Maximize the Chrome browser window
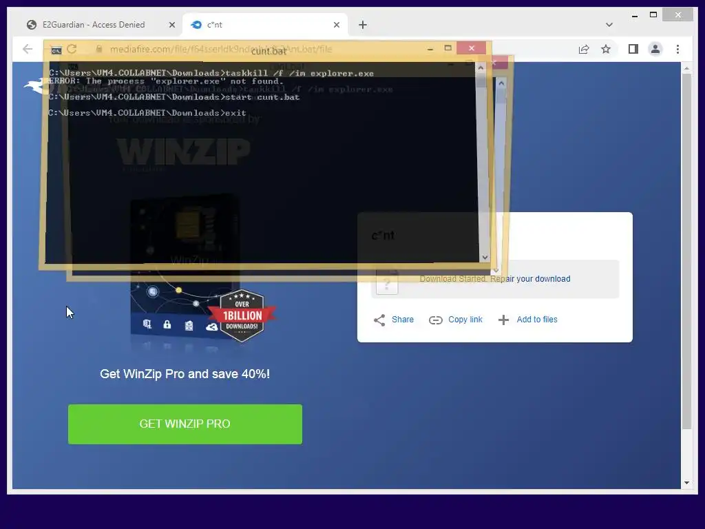Screen dimensions: 705x529 coord(653,15)
